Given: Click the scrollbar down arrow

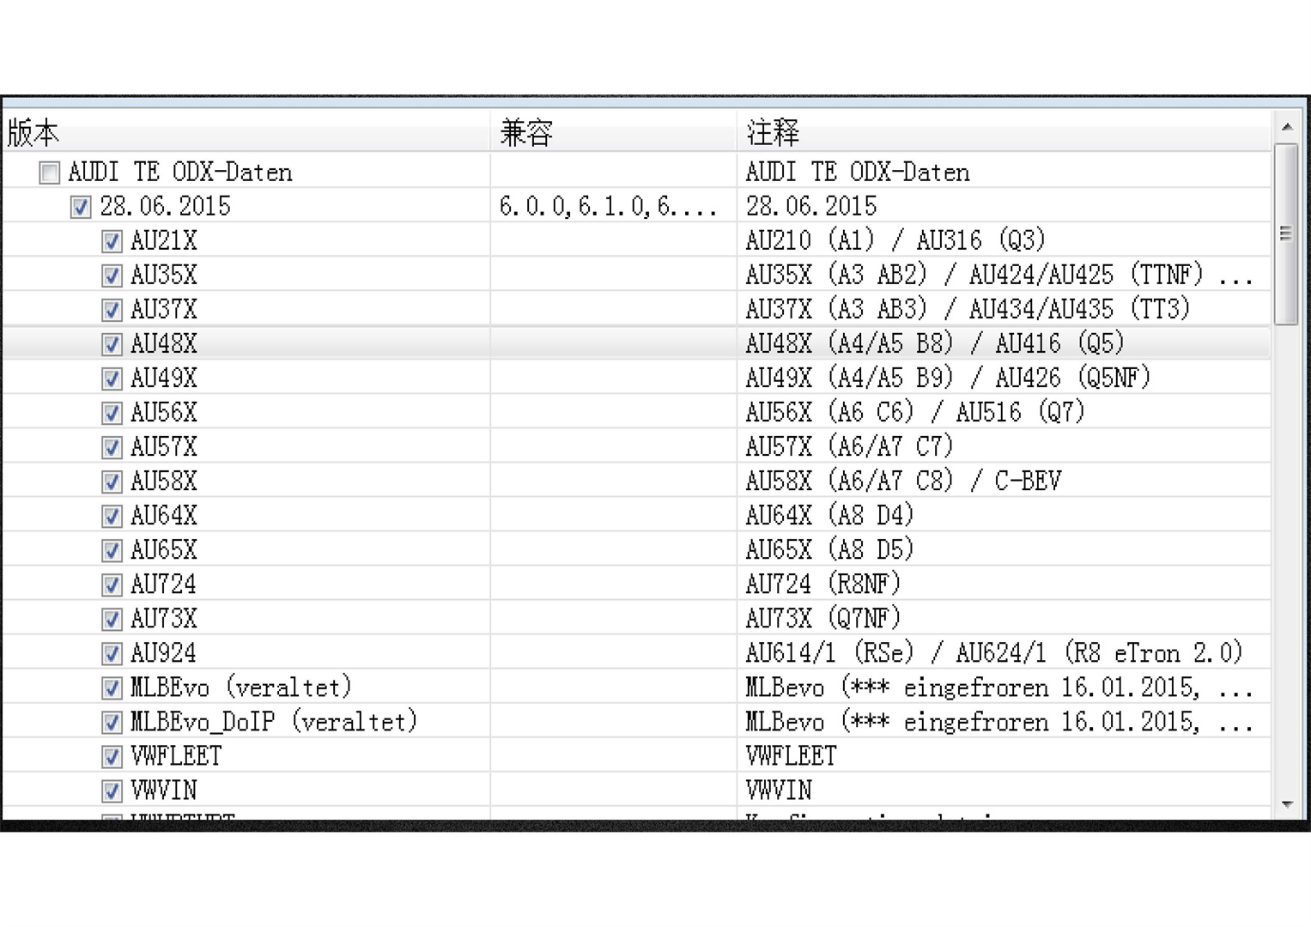Looking at the screenshot, I should pyautogui.click(x=1287, y=804).
